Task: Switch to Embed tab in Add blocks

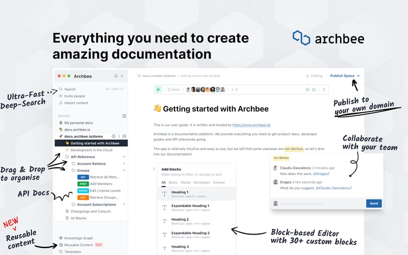Action: (219, 183)
